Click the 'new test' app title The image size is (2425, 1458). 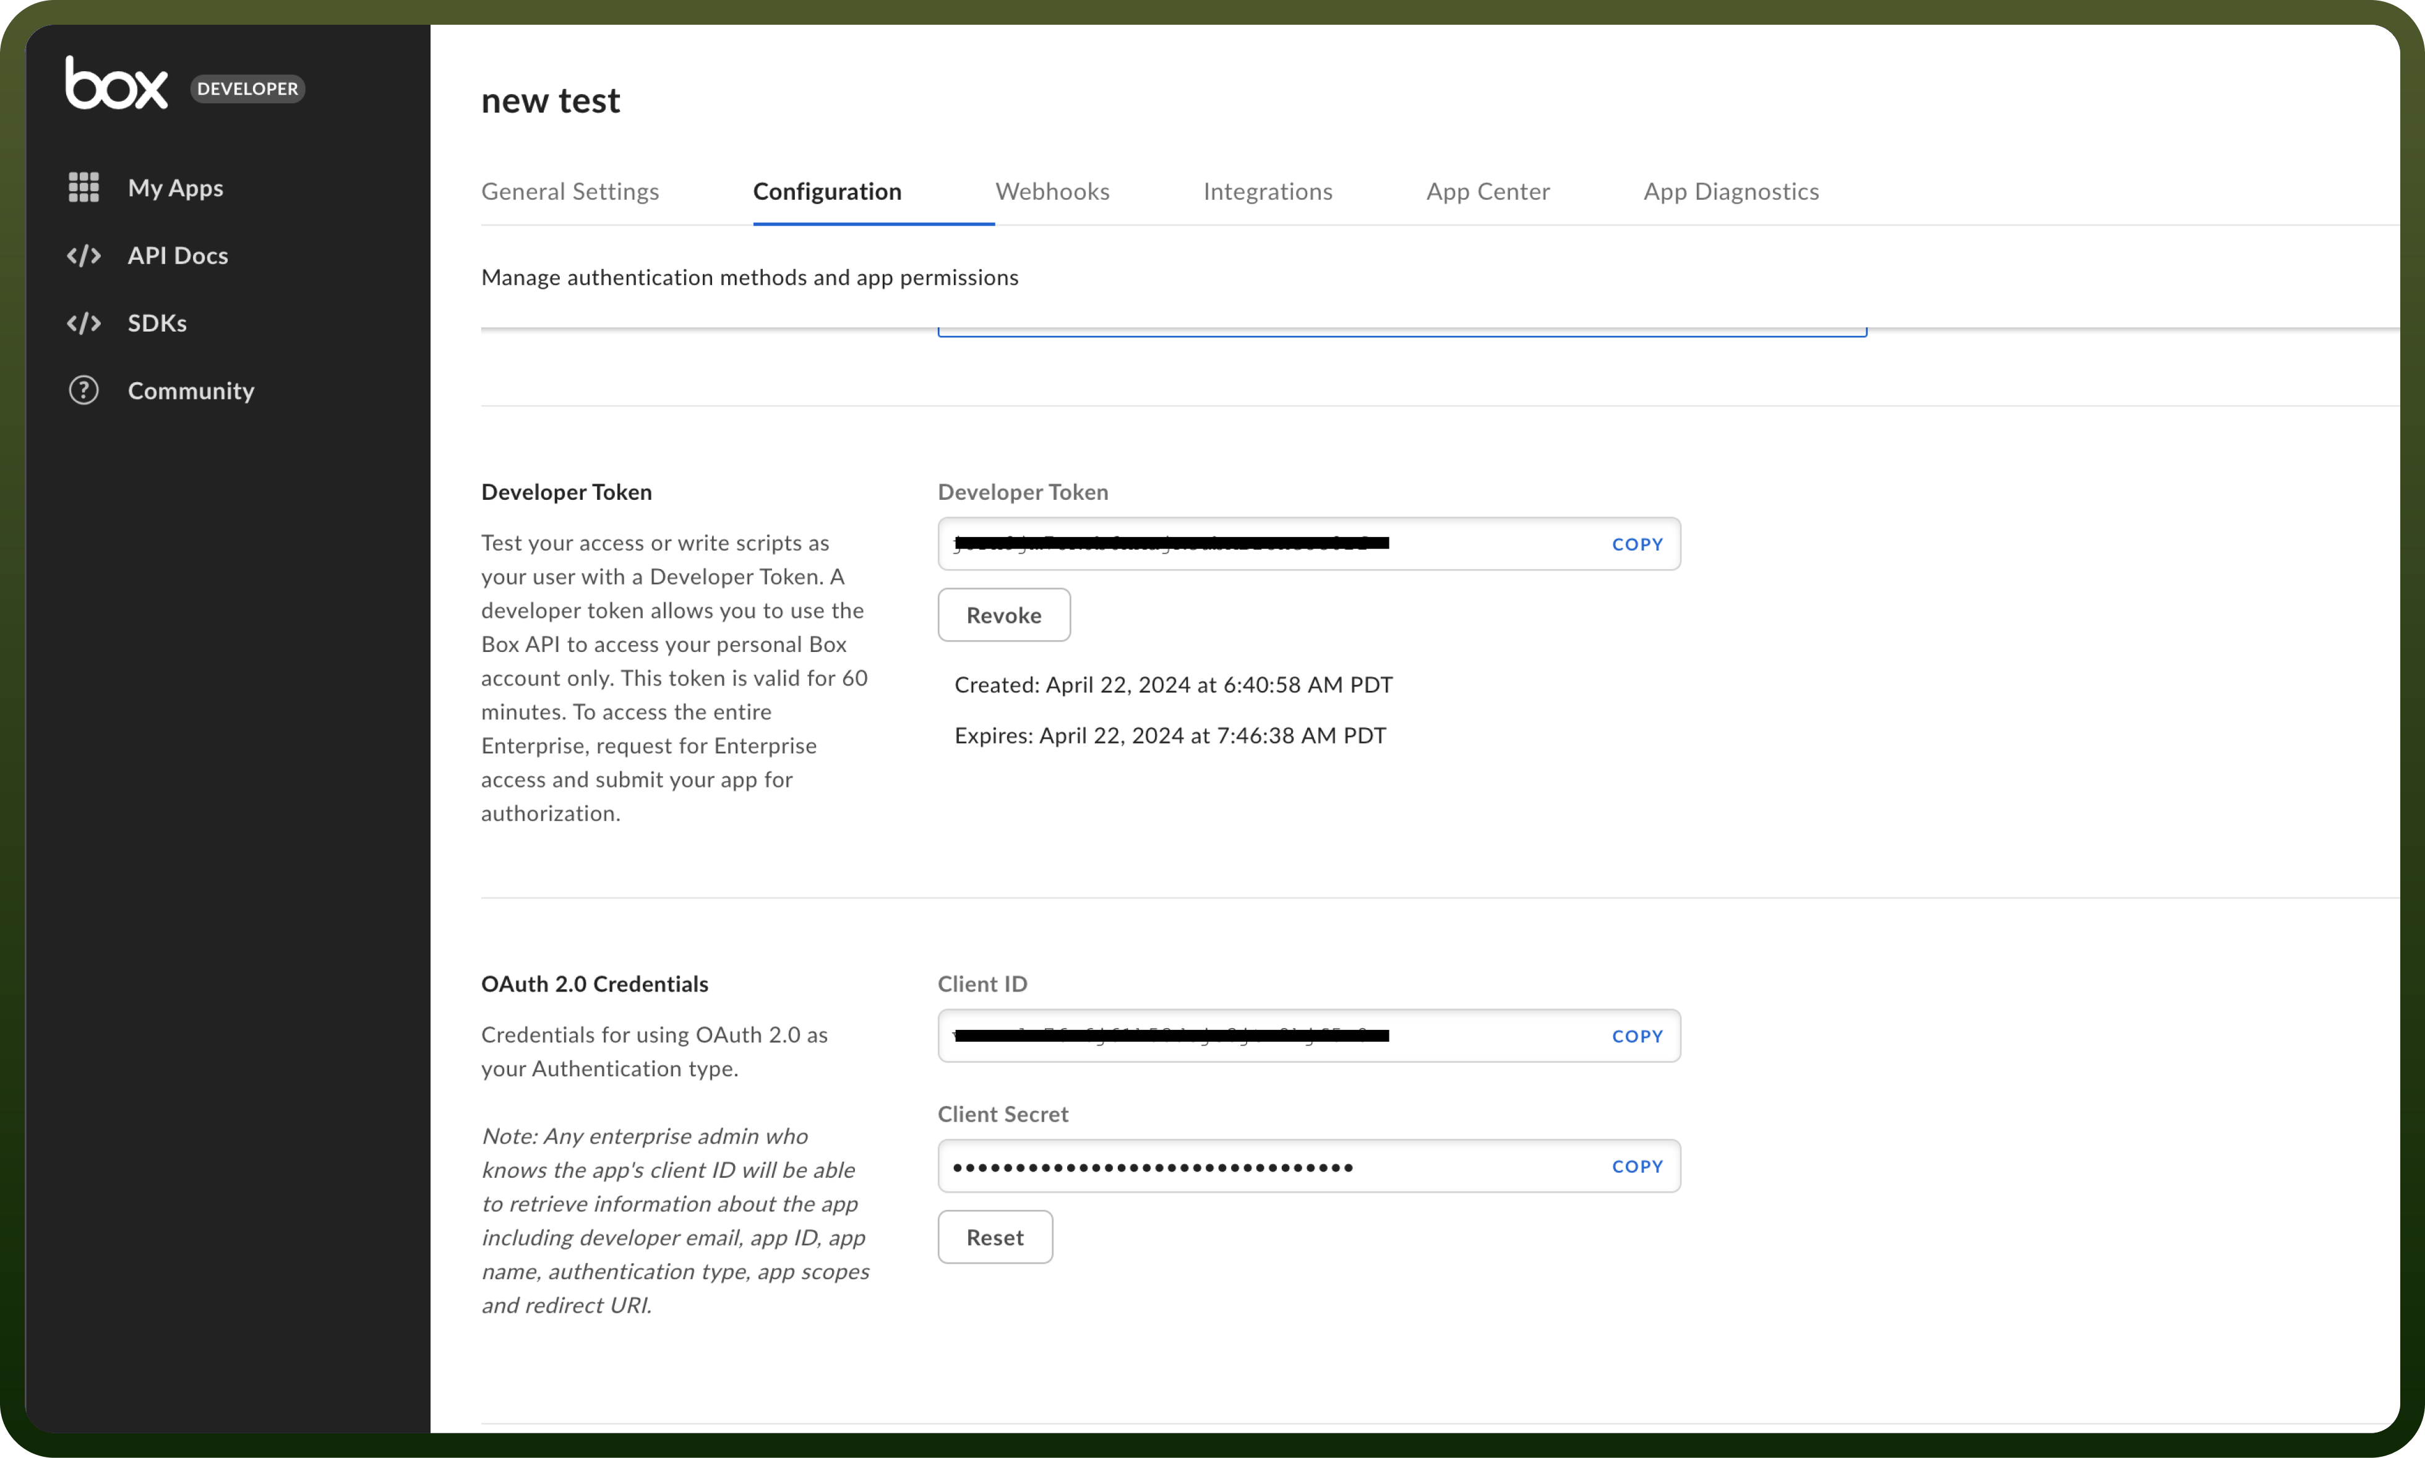[x=550, y=100]
